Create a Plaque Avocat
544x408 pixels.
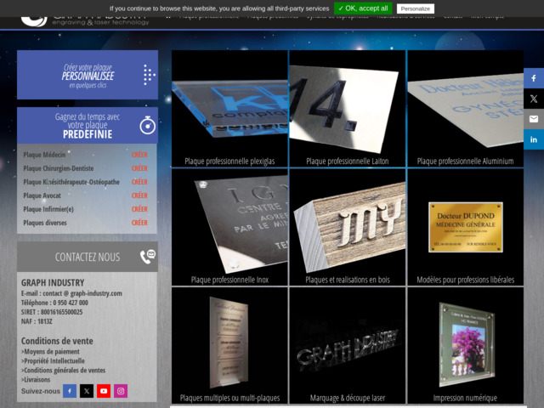click(x=139, y=195)
